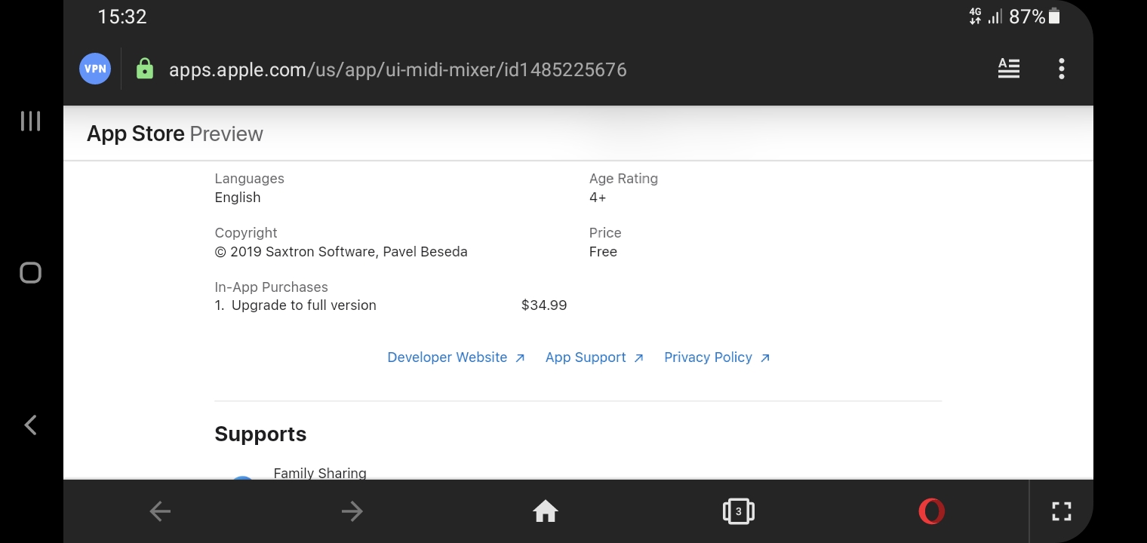Tap the VPN badge in address bar
This screenshot has height=543, width=1147.
(95, 69)
